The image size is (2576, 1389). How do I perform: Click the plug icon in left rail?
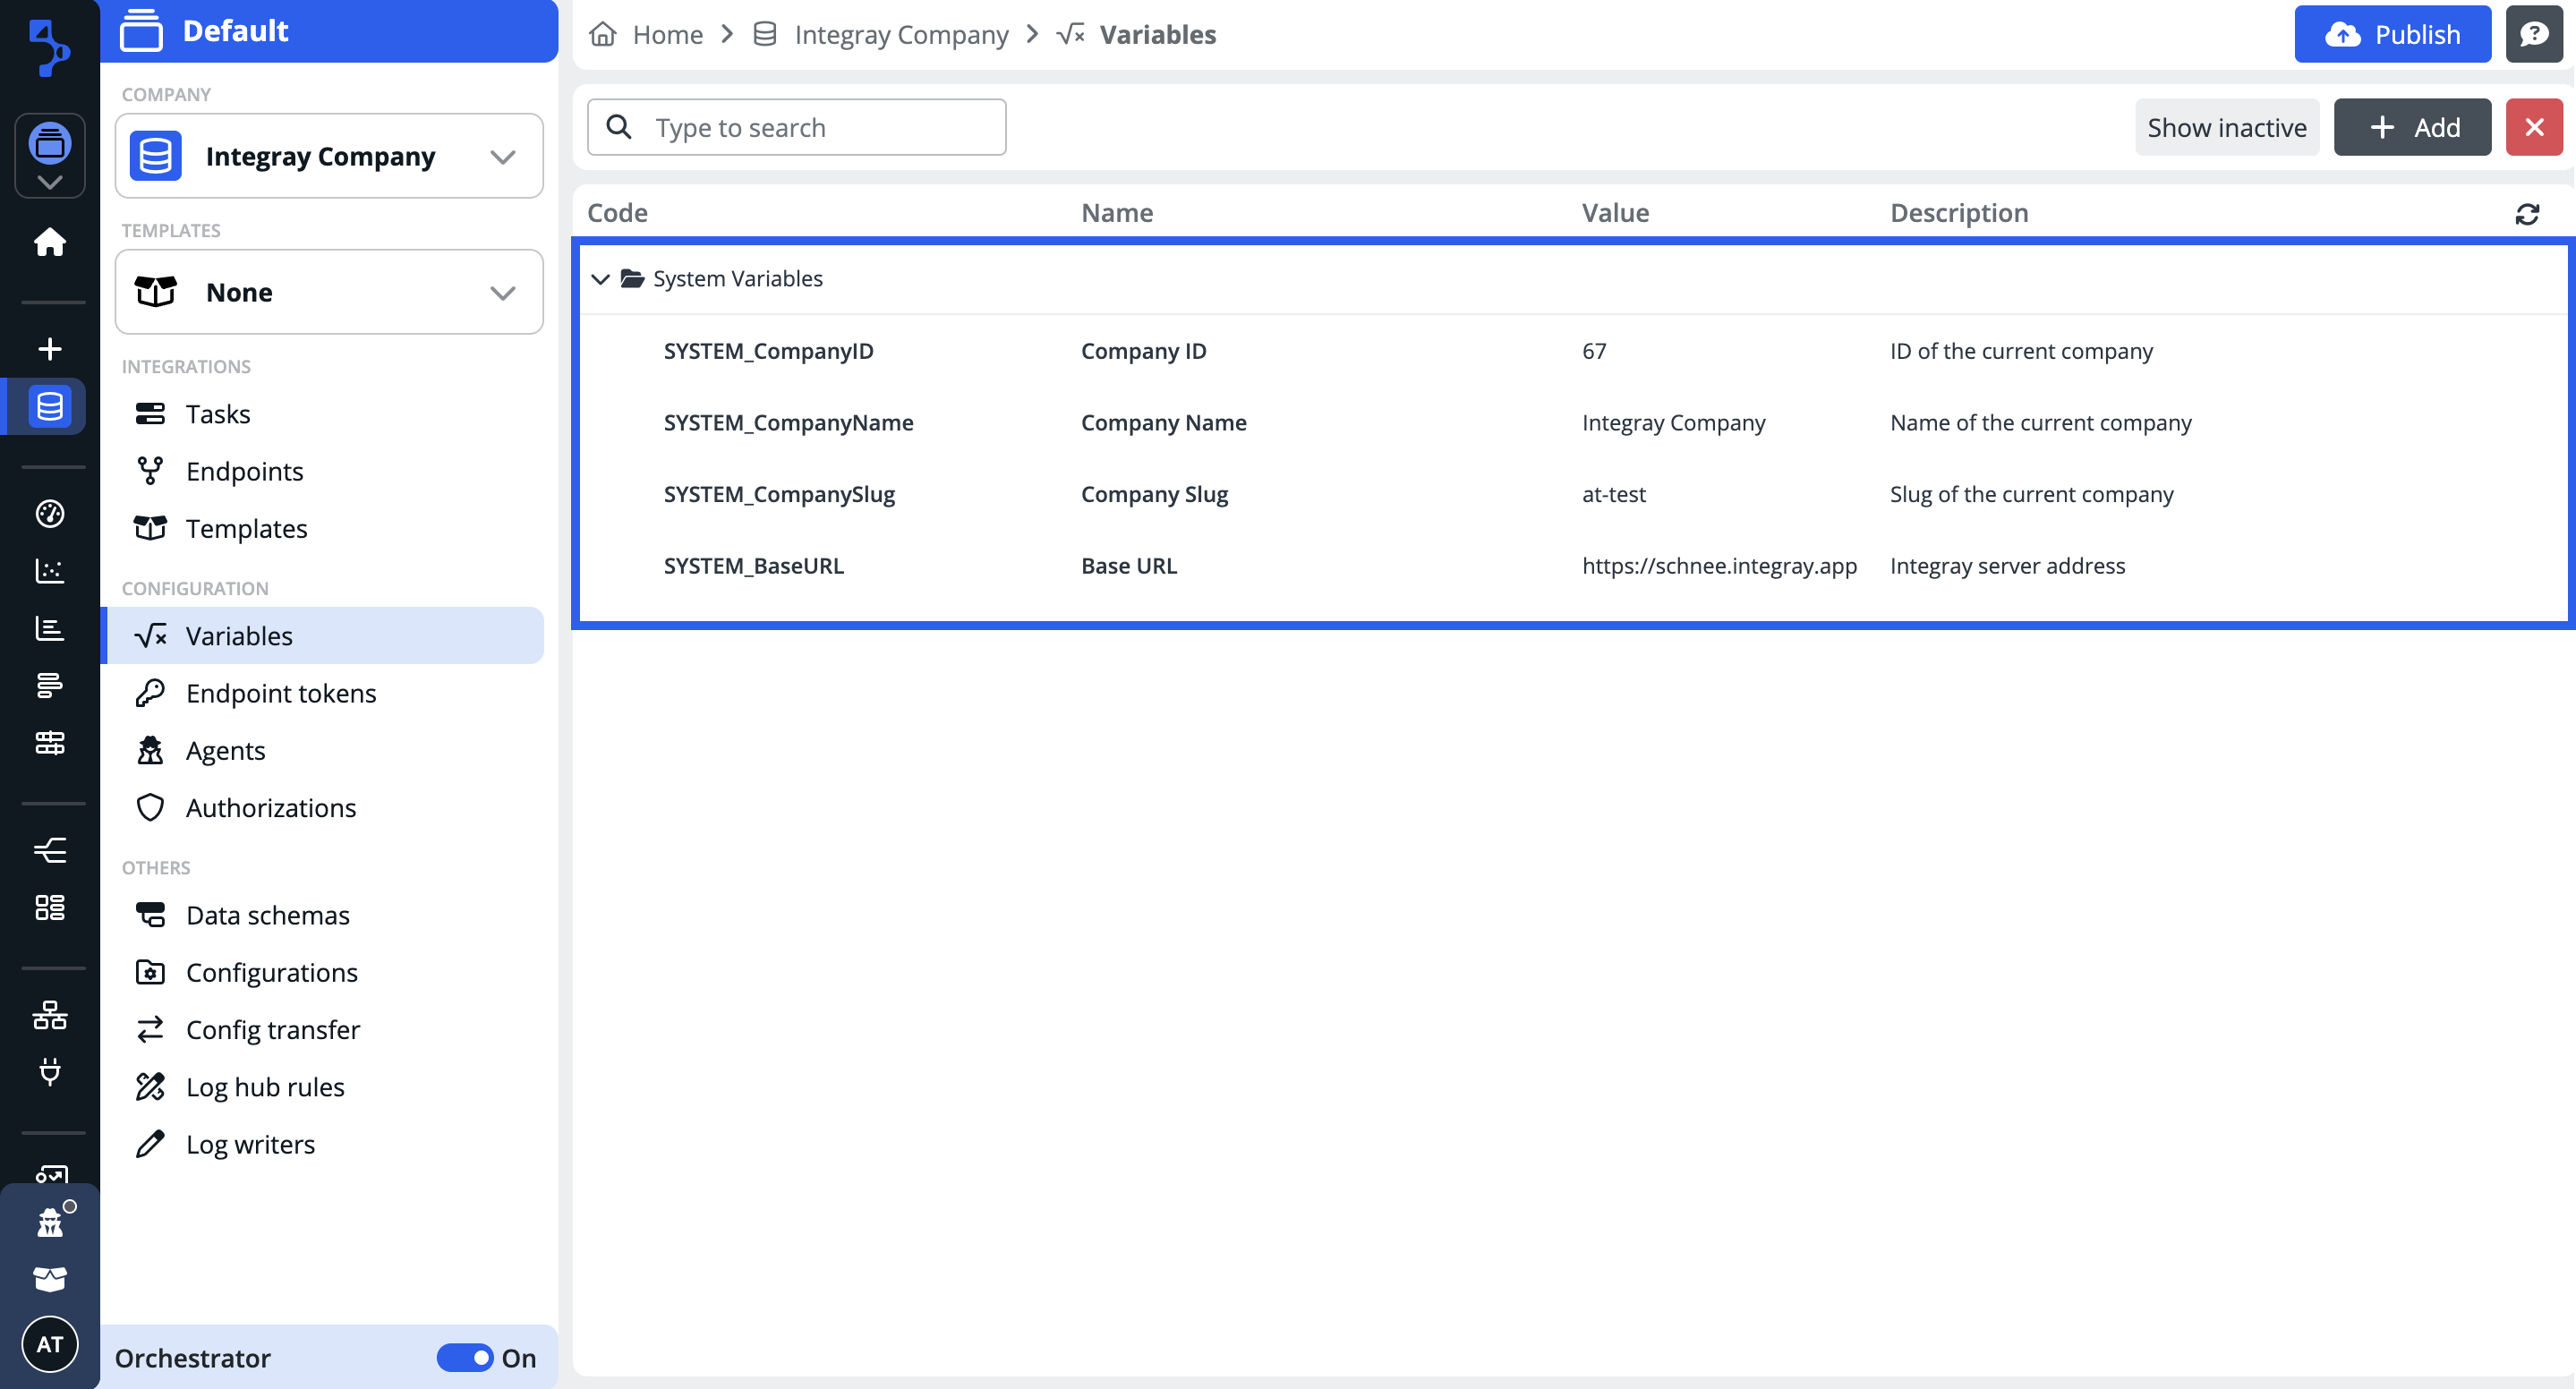coord(49,1072)
